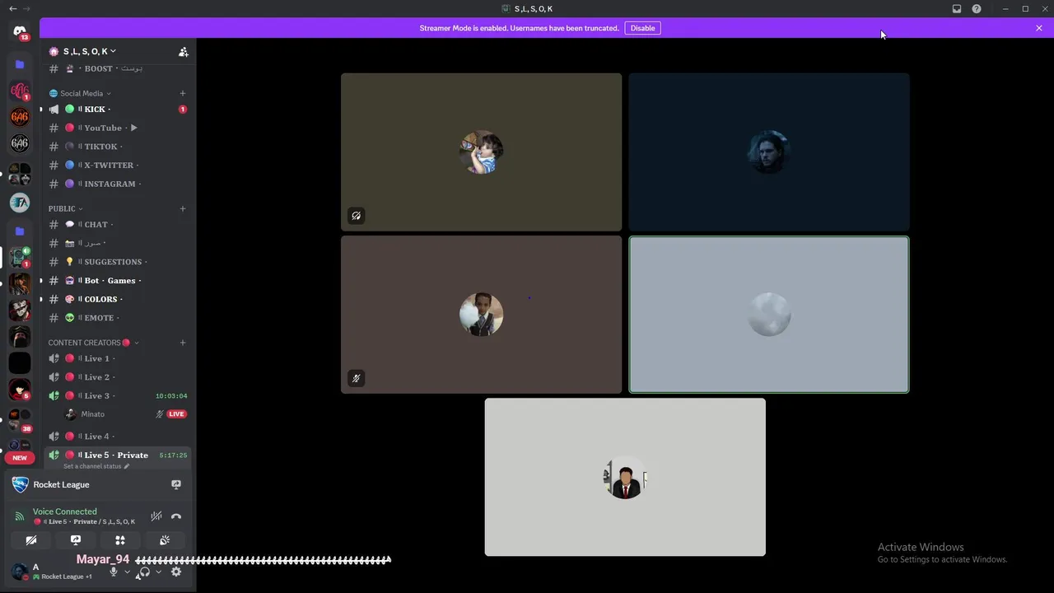Open the BOOST channel
This screenshot has height=593, width=1054.
(x=117, y=68)
